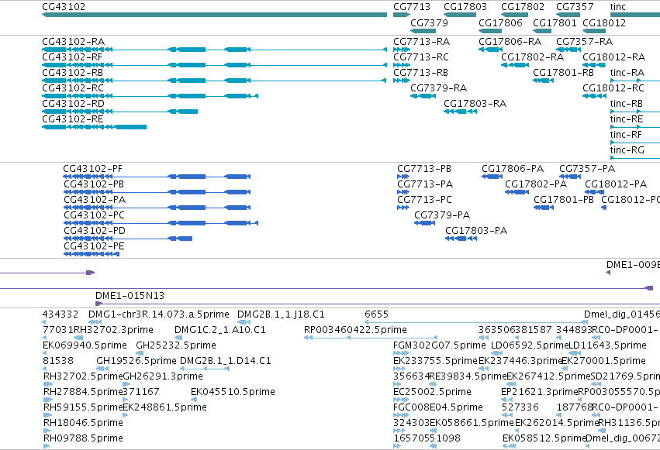Select protein CG7713-PA

tap(403, 192)
